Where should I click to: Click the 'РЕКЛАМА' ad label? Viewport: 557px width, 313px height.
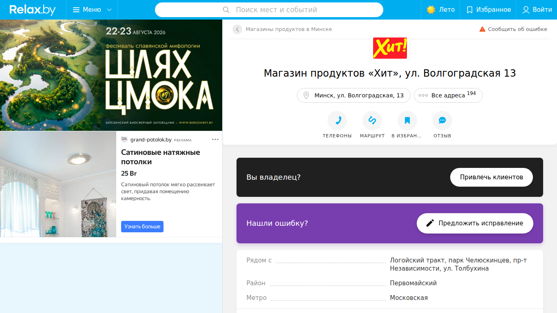183,140
